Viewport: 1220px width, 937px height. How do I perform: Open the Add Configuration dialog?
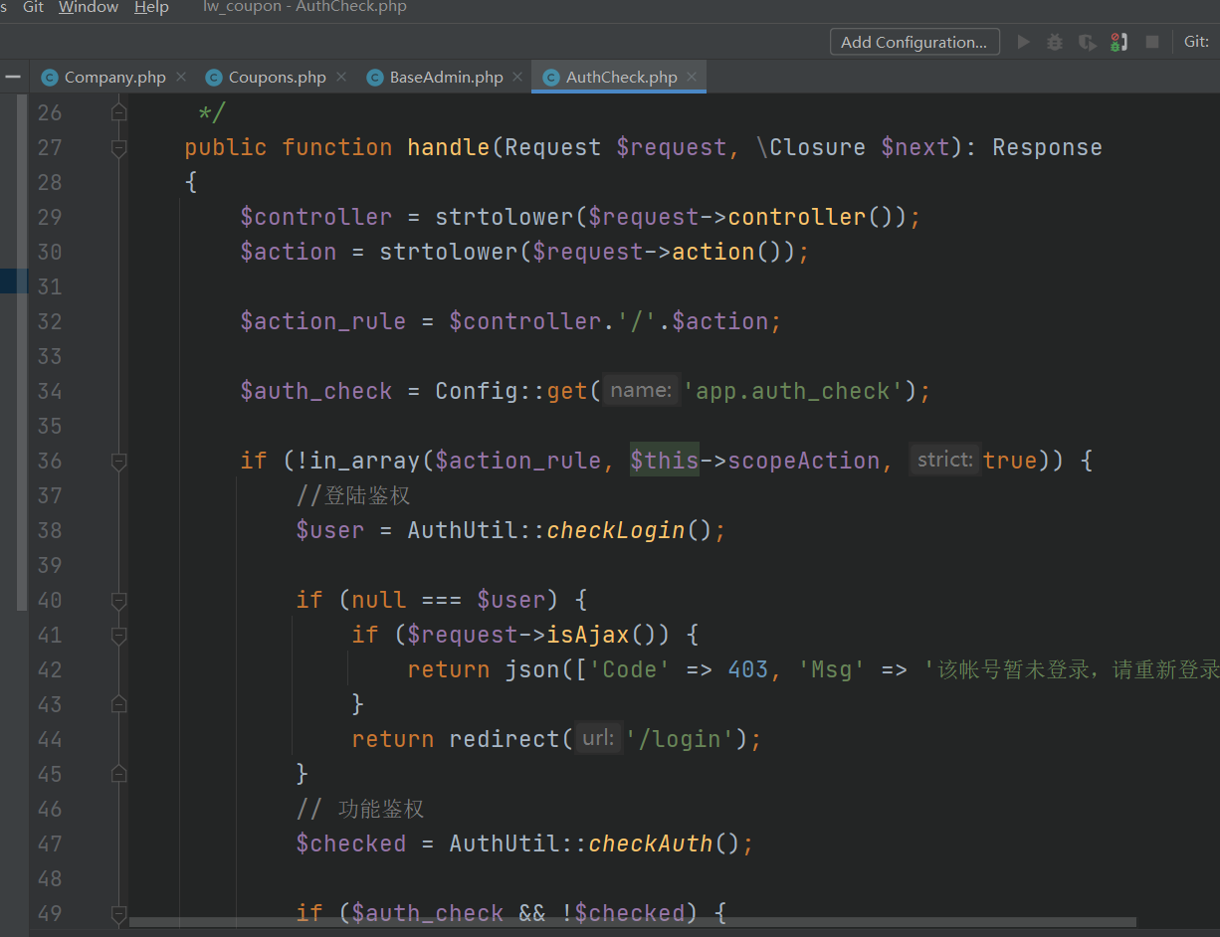pos(915,42)
